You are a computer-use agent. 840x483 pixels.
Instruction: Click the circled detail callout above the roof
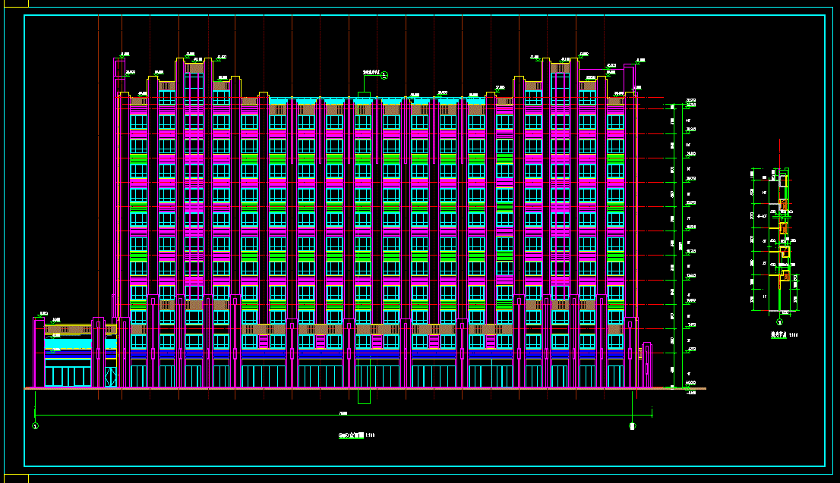point(384,75)
